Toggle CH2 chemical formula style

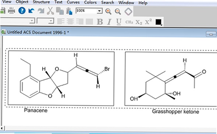[x=129, y=22]
